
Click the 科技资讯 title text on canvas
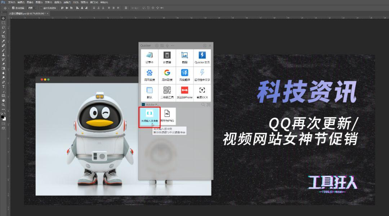point(307,92)
